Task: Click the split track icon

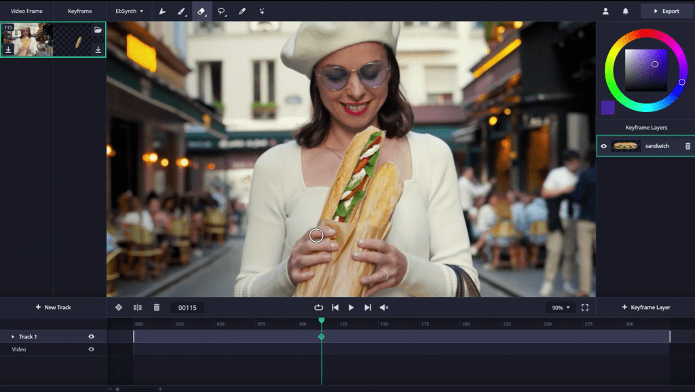Action: [x=138, y=307]
